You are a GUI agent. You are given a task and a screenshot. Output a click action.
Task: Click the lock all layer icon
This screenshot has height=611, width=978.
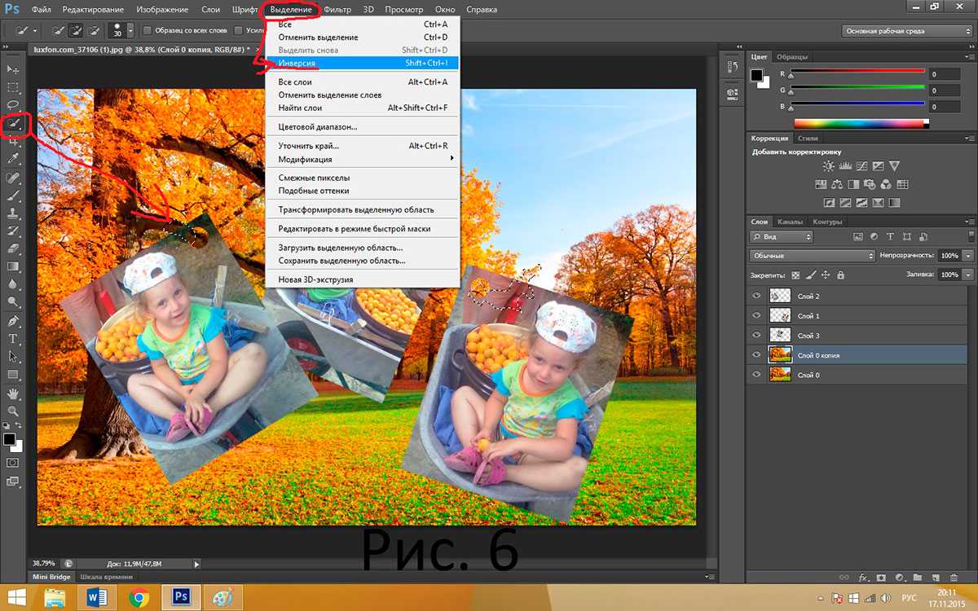pyautogui.click(x=840, y=275)
